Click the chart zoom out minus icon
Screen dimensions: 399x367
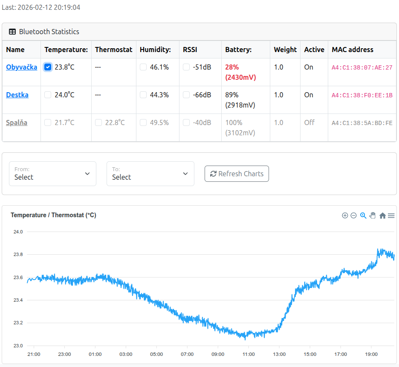[x=353, y=216]
